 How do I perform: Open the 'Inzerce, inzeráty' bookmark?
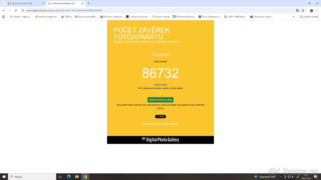[x=47, y=17]
